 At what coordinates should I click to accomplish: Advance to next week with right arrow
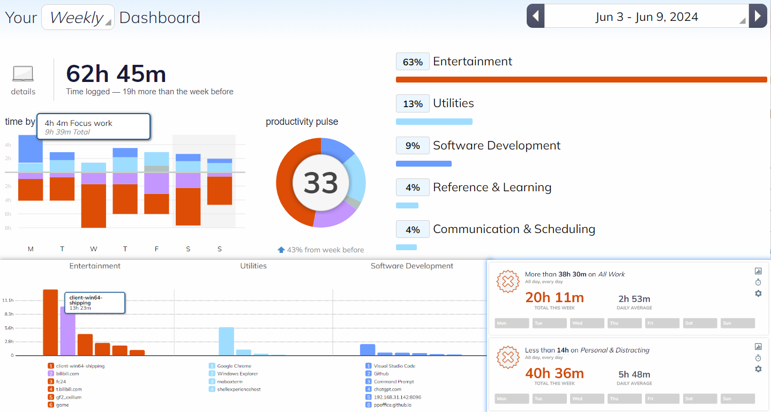coord(758,16)
